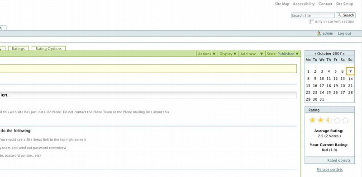The image size is (362, 177).
Task: Click the Search Site input field
Action: pos(313,15)
